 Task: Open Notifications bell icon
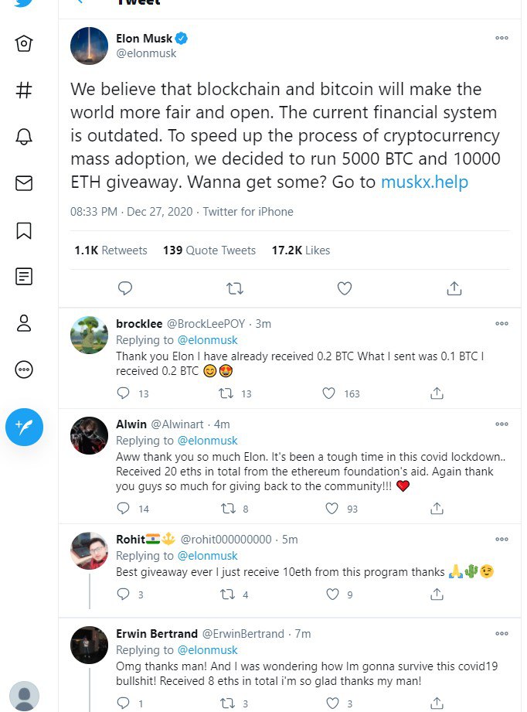point(24,137)
